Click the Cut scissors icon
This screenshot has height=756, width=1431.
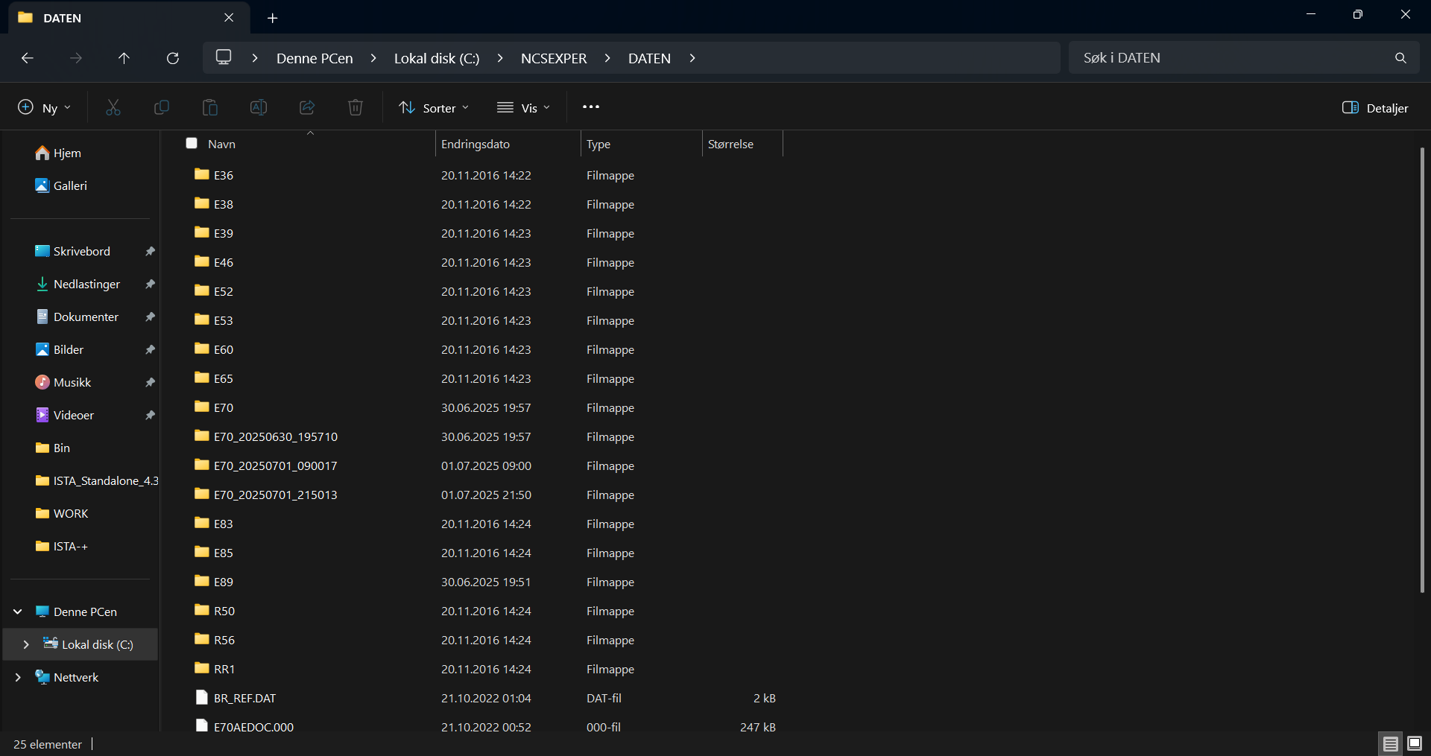tap(113, 108)
